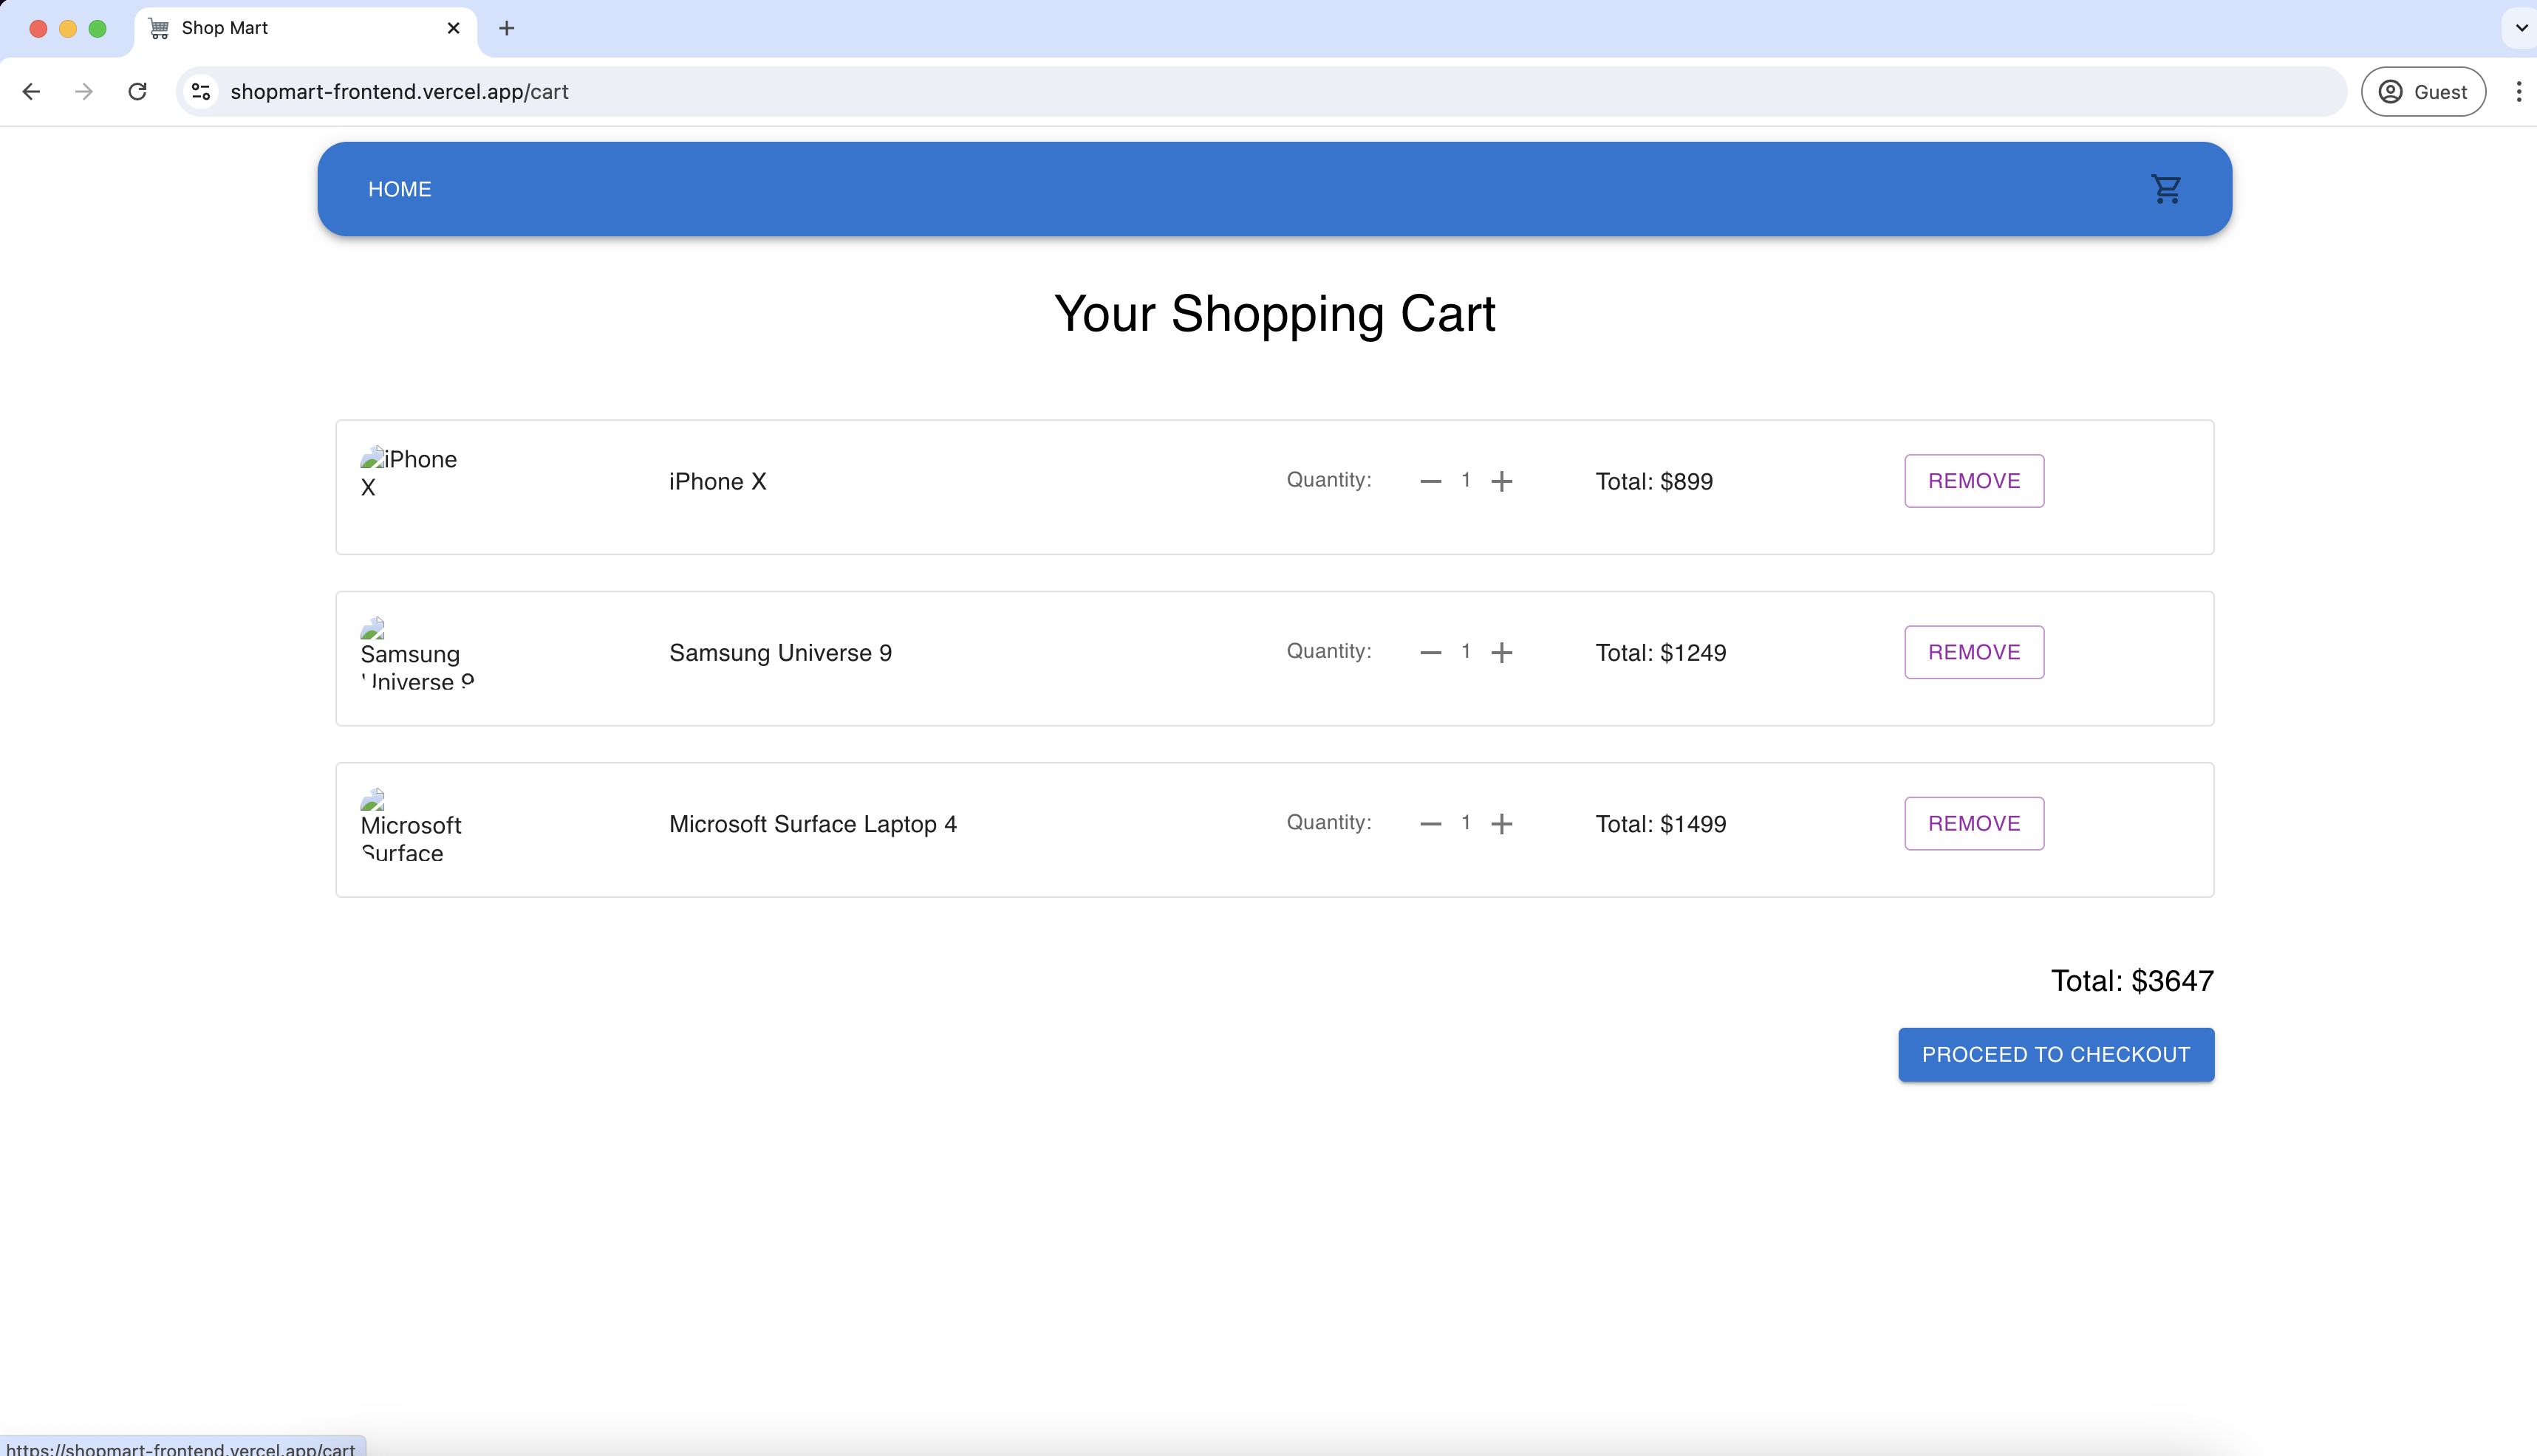This screenshot has width=2537, height=1456.
Task: Increase Samsung Universe 9 quantity
Action: (x=1502, y=652)
